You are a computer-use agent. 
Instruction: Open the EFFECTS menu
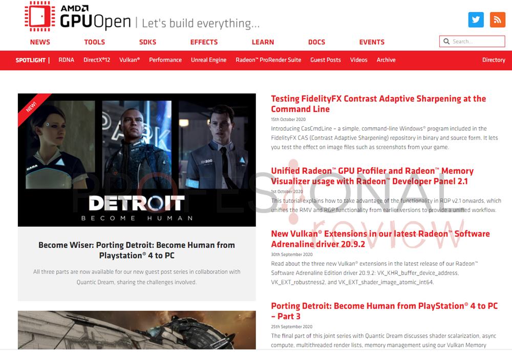pyautogui.click(x=204, y=42)
